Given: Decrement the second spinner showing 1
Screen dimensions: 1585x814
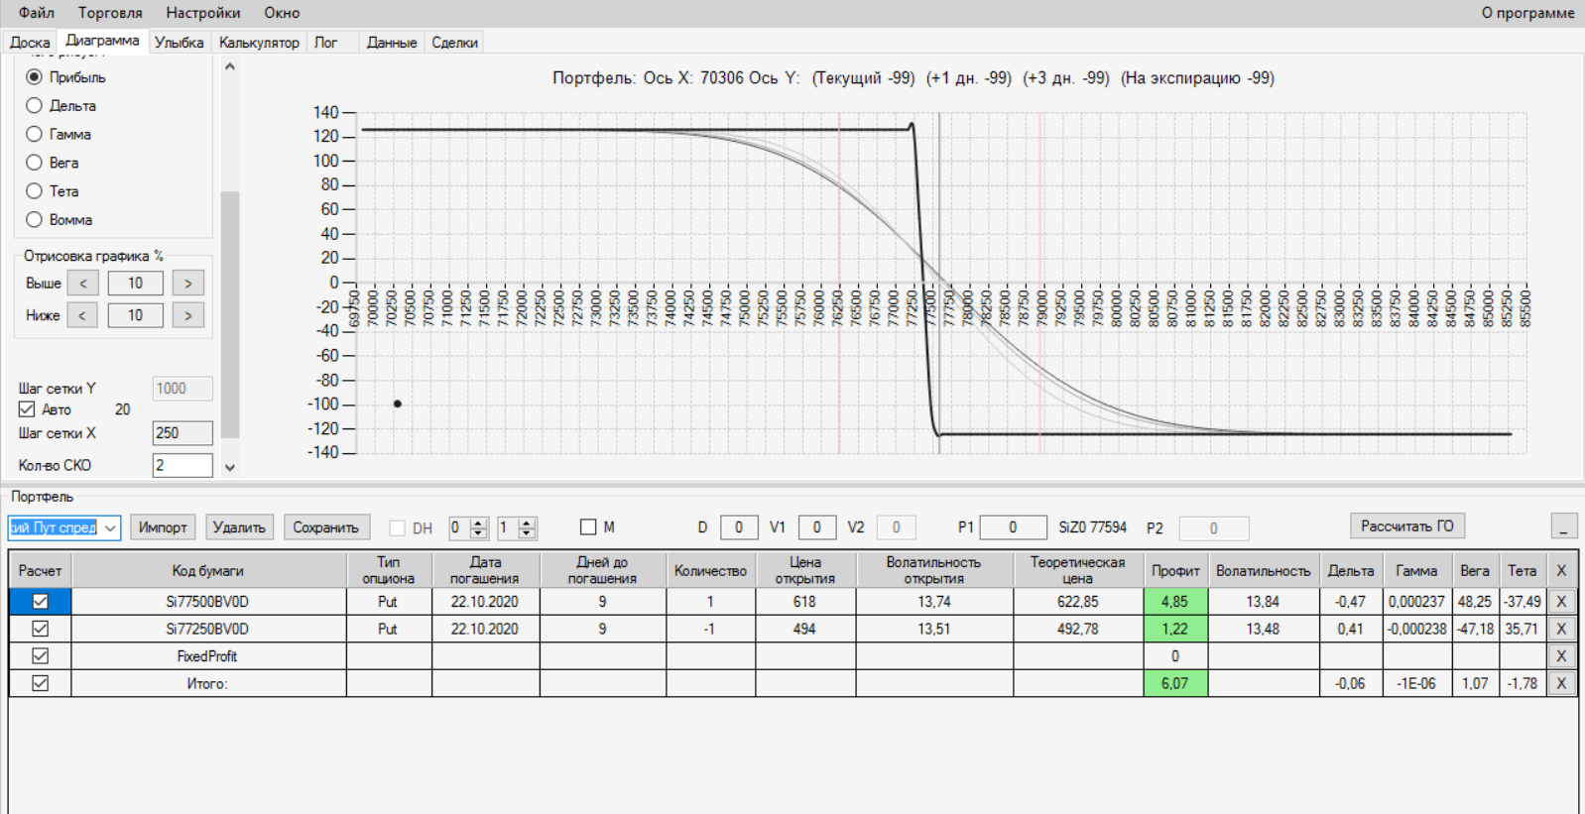Looking at the screenshot, I should pos(528,533).
